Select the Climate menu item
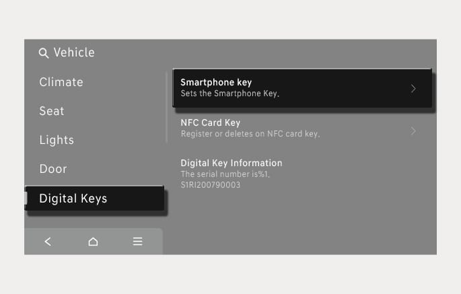Viewport: 461px width, 294px height. click(61, 82)
